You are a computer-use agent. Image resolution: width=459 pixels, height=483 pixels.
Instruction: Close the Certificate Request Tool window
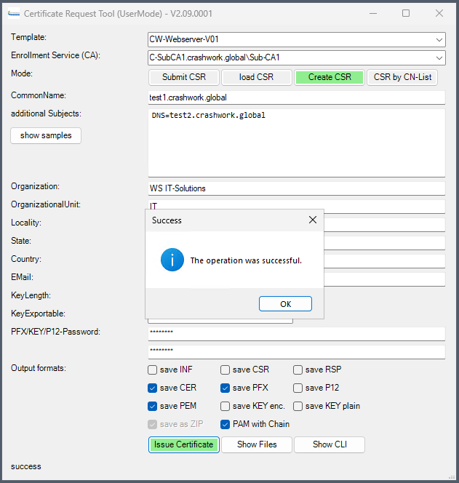coord(439,13)
